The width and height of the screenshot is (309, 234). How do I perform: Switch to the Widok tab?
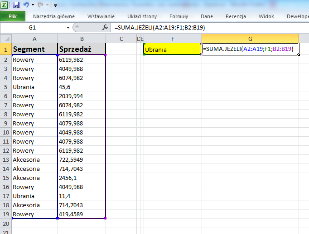[x=266, y=16]
